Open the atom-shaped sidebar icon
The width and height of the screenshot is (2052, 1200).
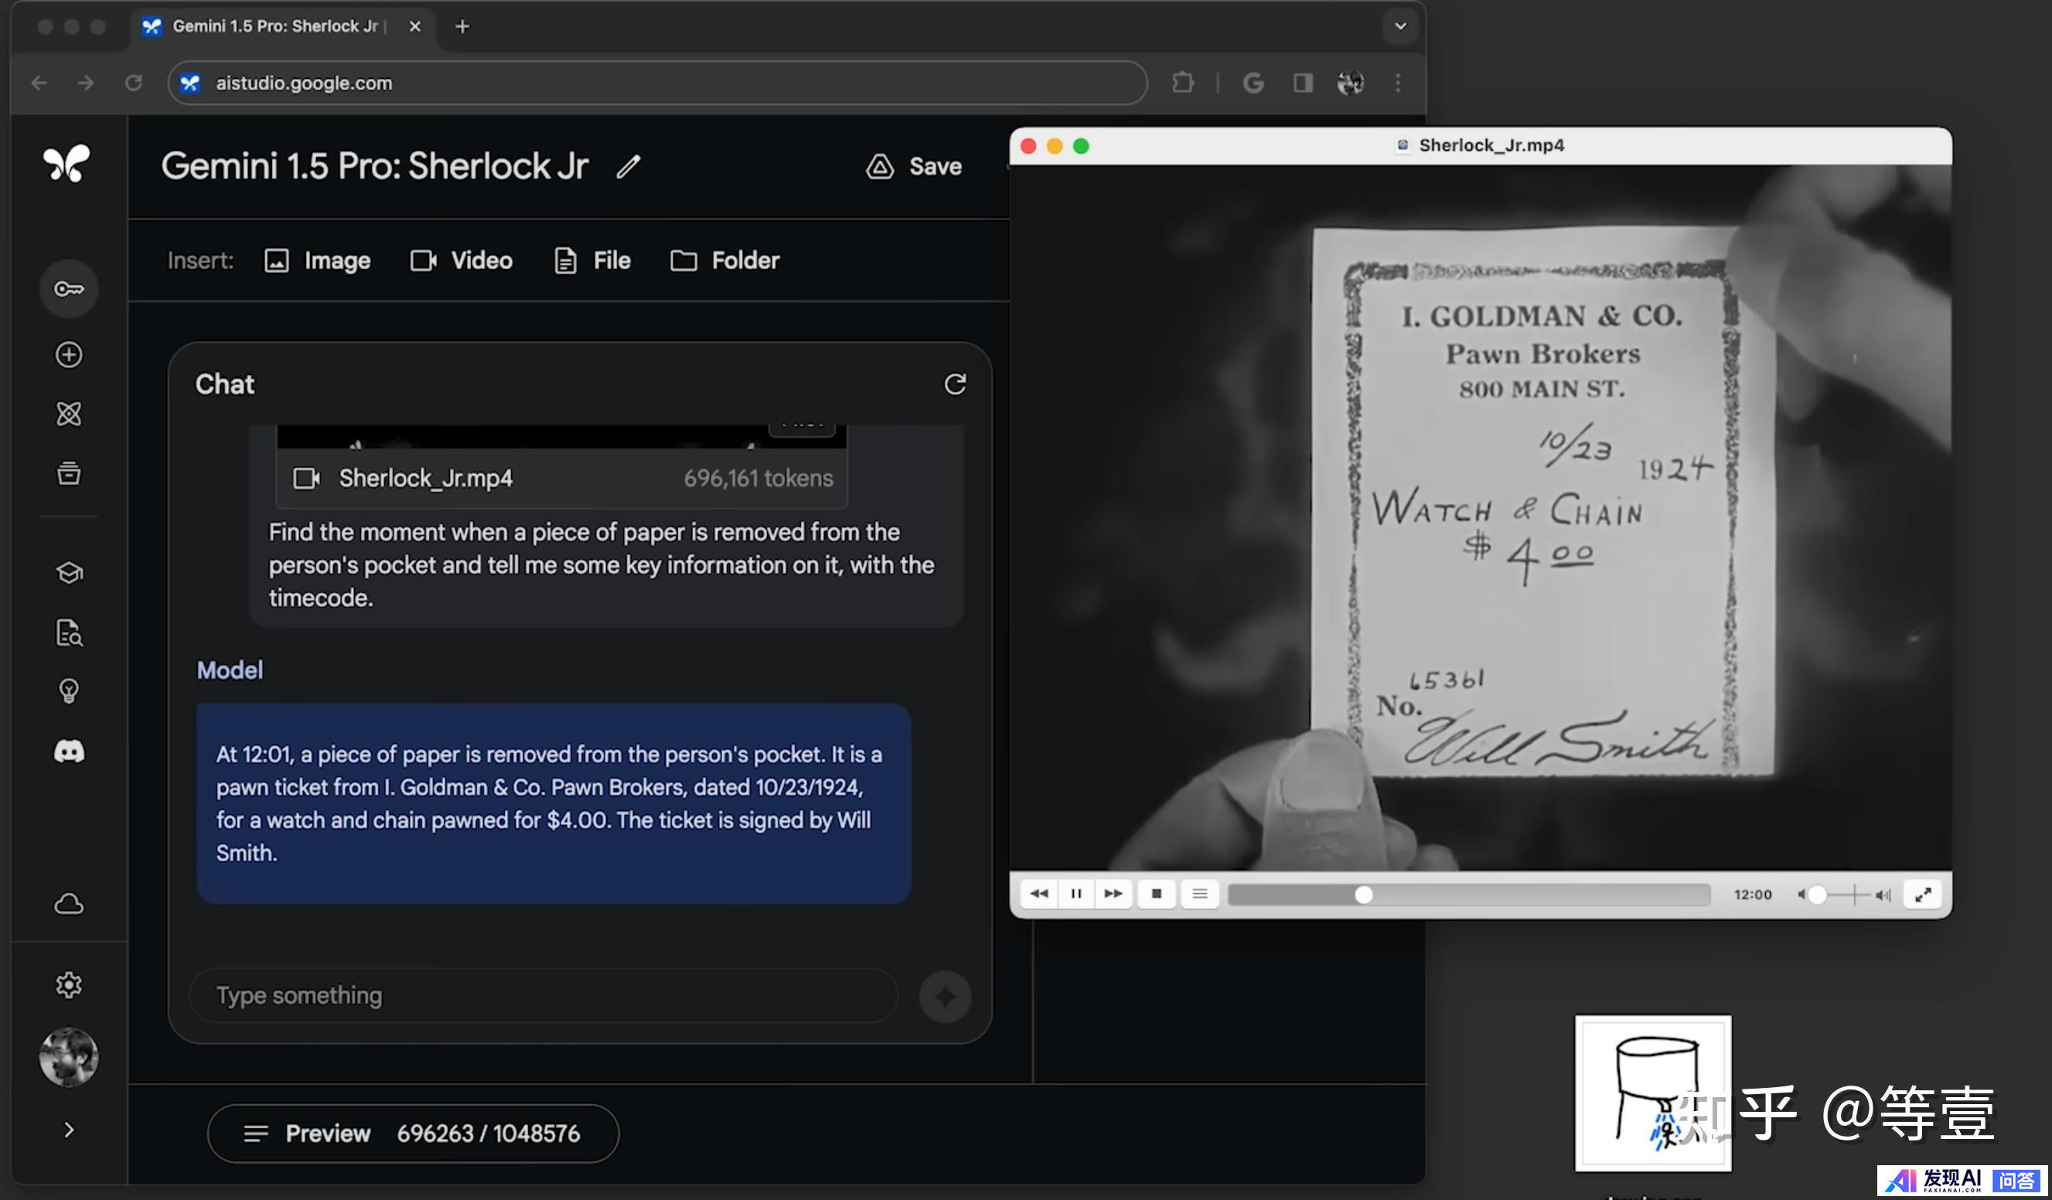(68, 414)
